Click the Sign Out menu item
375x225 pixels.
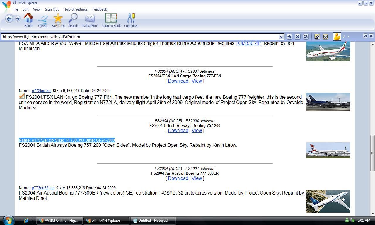(x=52, y=9)
